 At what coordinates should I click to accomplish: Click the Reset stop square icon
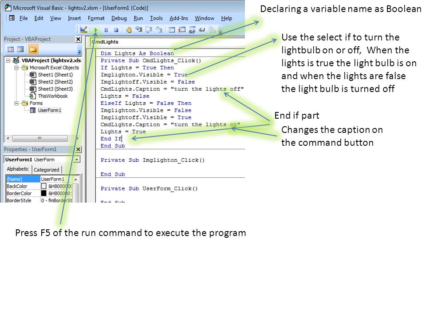tap(116, 30)
